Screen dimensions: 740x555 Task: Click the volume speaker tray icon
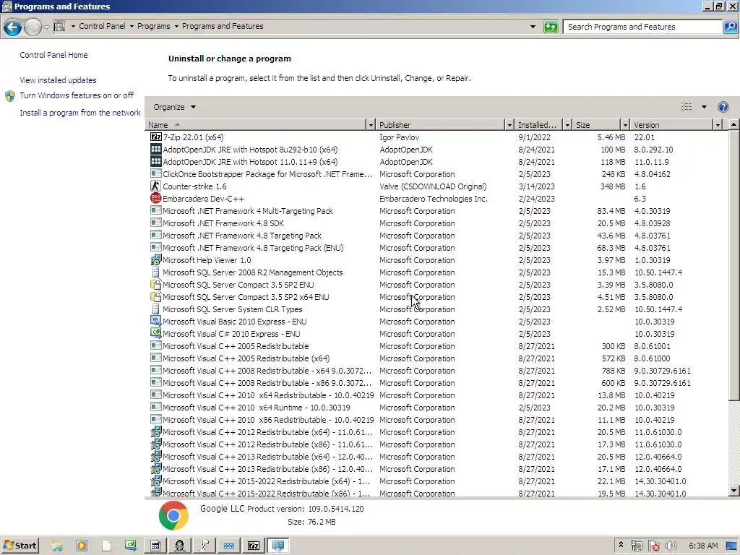[671, 546]
